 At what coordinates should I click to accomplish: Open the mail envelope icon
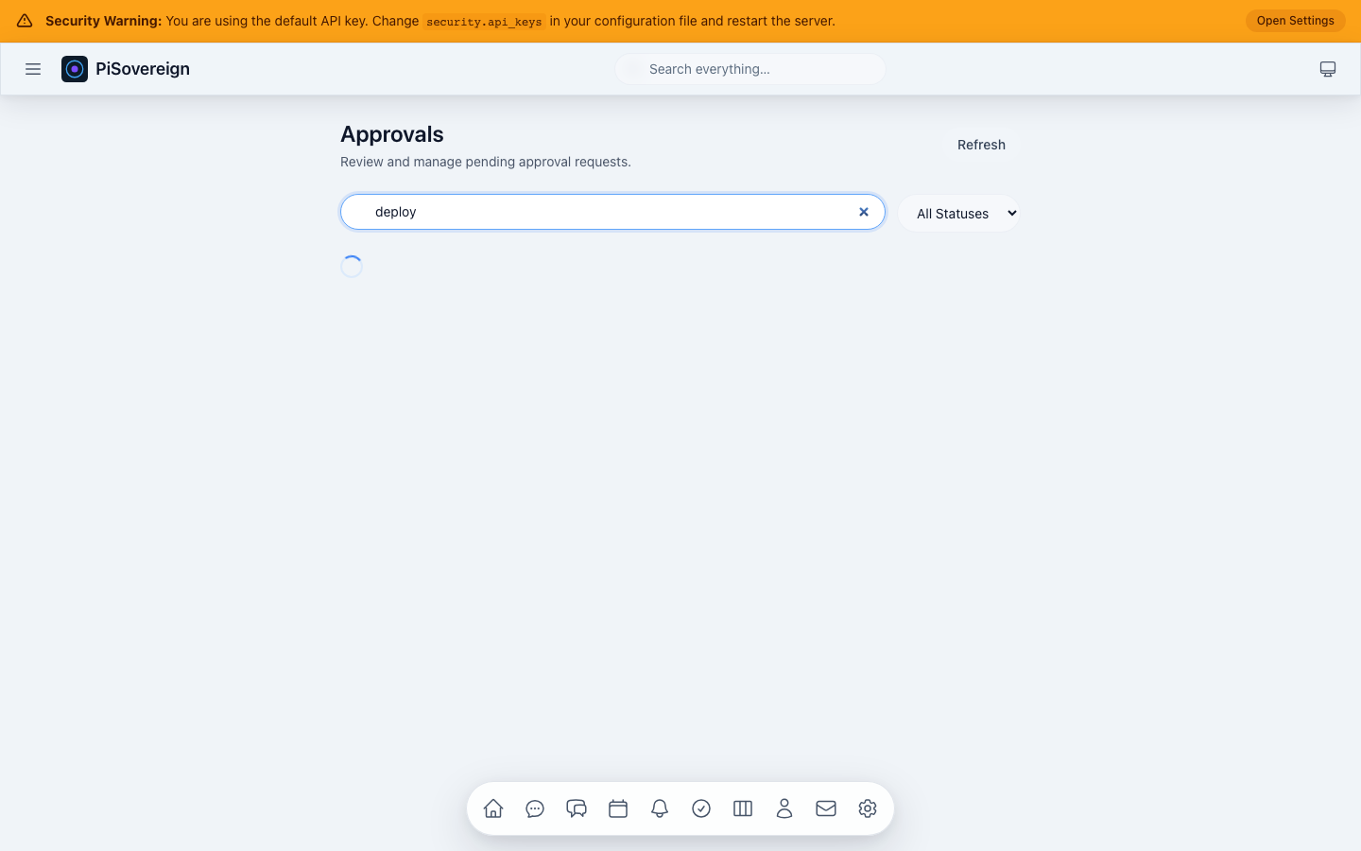coord(826,808)
